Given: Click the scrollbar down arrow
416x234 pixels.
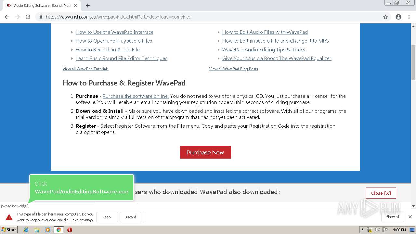Looking at the screenshot, I should (x=413, y=206).
